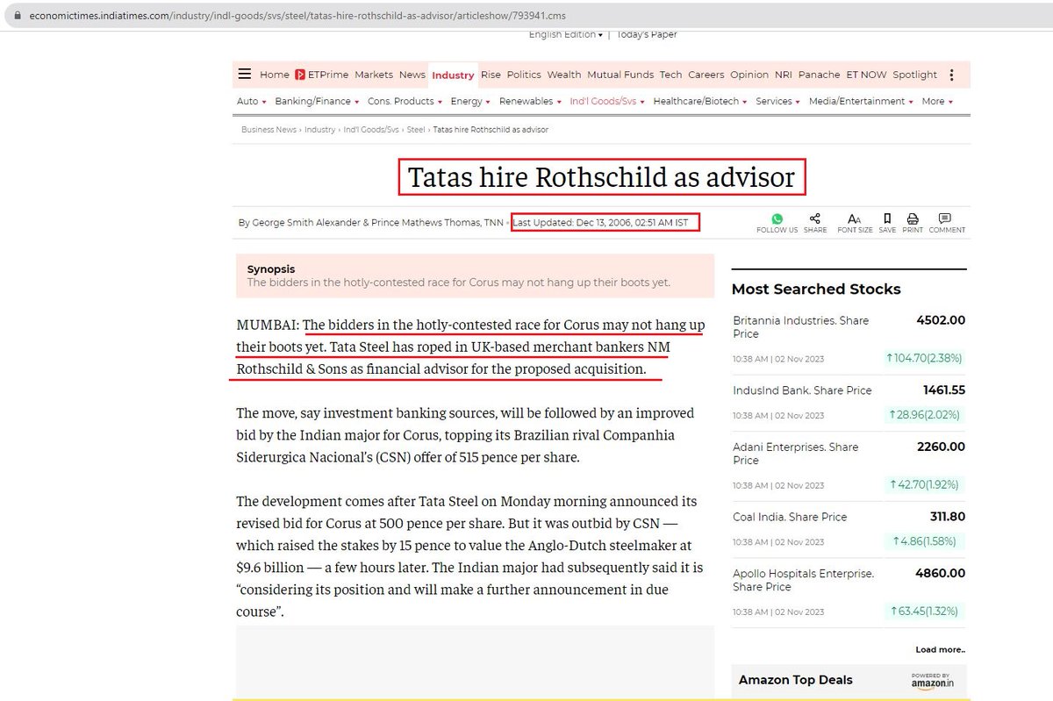The height and width of the screenshot is (701, 1053).
Task: Open the Mutual Funds section
Action: tap(620, 75)
